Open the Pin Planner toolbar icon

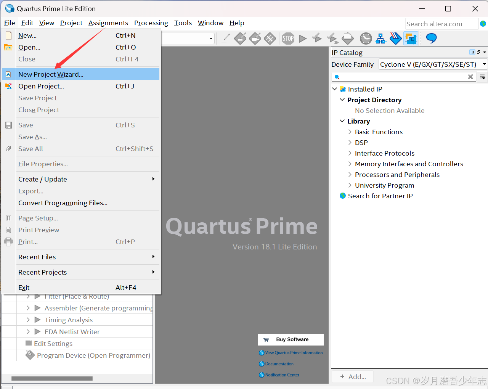click(x=255, y=39)
